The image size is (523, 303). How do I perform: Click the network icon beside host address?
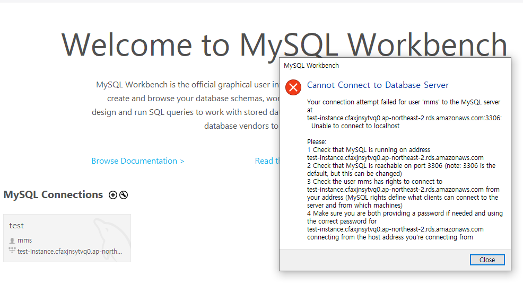coord(12,251)
